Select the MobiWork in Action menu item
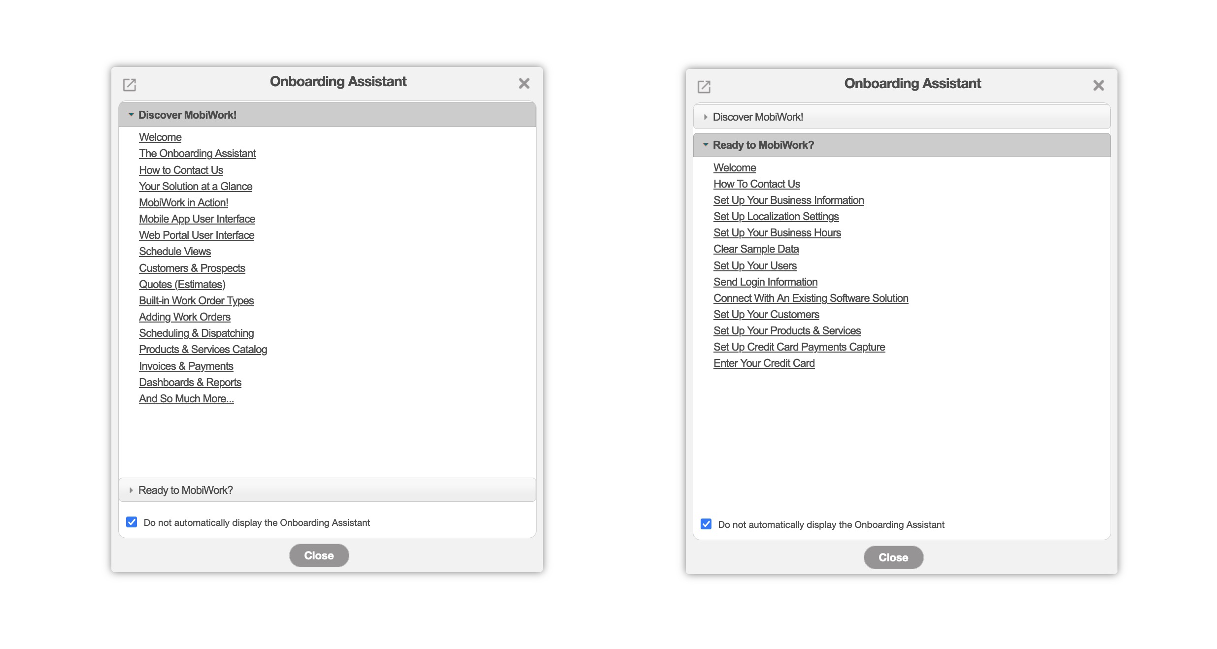Screen dimensions: 1217x649 [183, 202]
